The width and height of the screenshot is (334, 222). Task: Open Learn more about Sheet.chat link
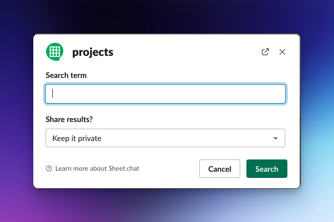pyautogui.click(x=97, y=169)
